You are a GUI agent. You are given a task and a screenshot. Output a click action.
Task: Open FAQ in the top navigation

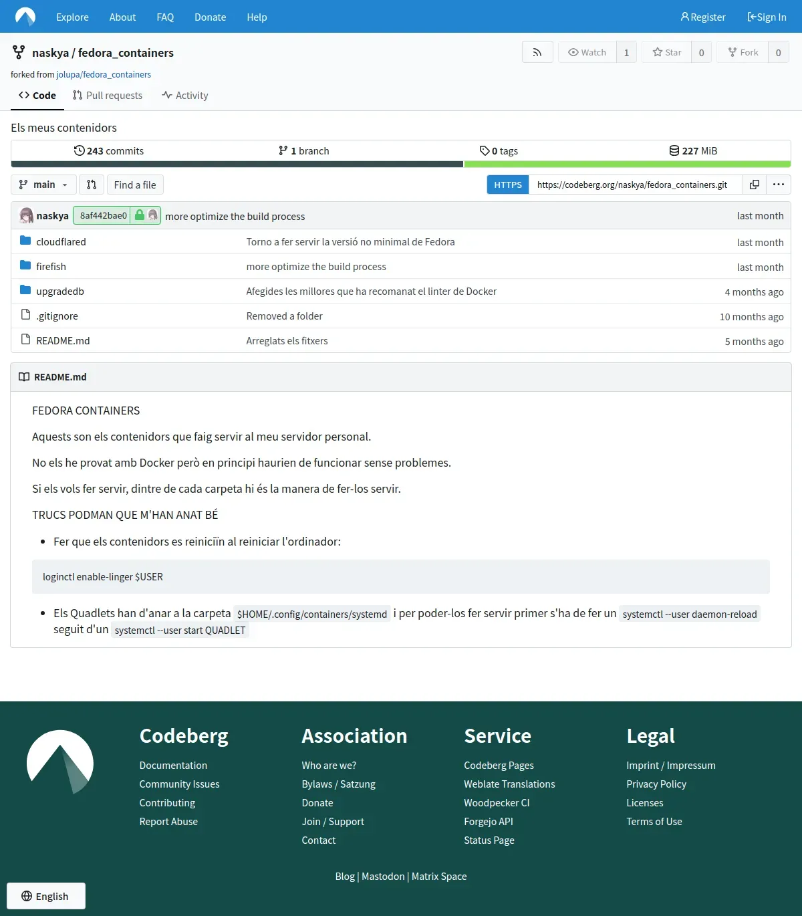165,17
